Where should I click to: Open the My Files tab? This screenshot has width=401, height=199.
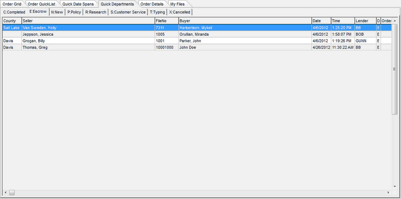[177, 4]
